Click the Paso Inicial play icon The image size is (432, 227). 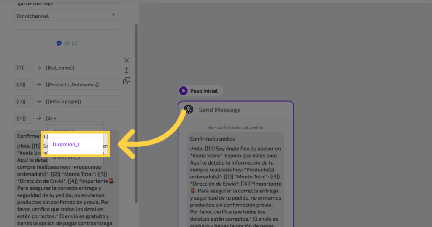[183, 91]
